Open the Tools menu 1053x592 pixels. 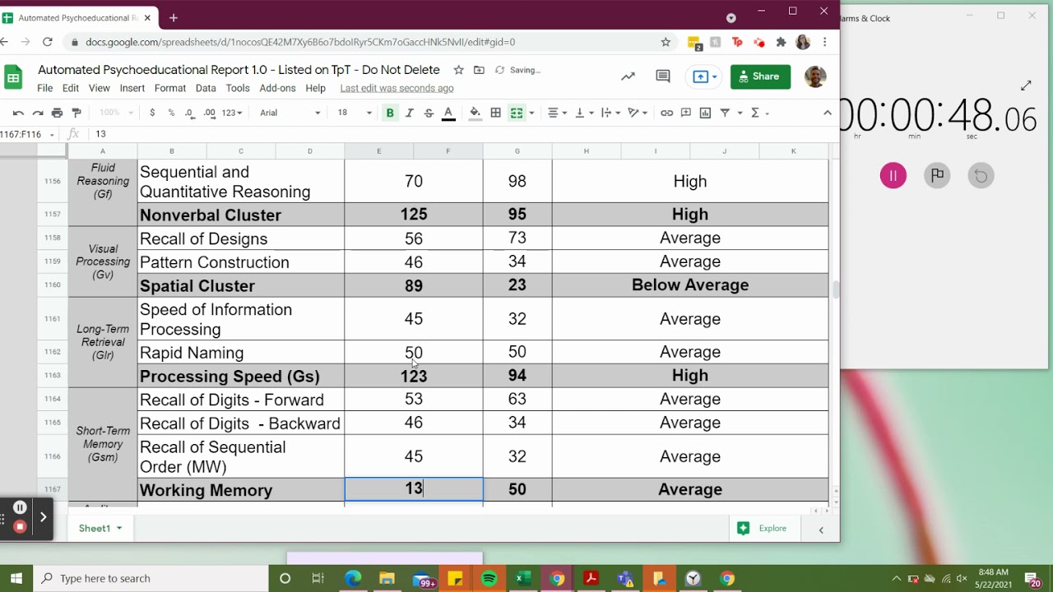(238, 88)
